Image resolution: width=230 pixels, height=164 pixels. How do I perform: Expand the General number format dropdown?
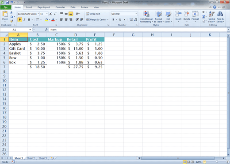pos(136,14)
